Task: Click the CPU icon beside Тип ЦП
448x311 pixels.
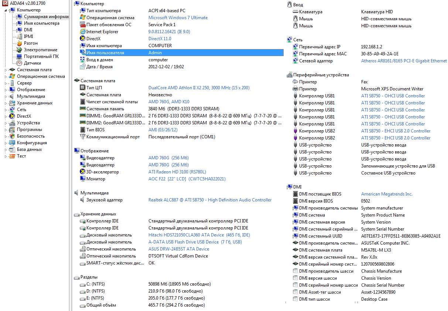Action: 83,88
